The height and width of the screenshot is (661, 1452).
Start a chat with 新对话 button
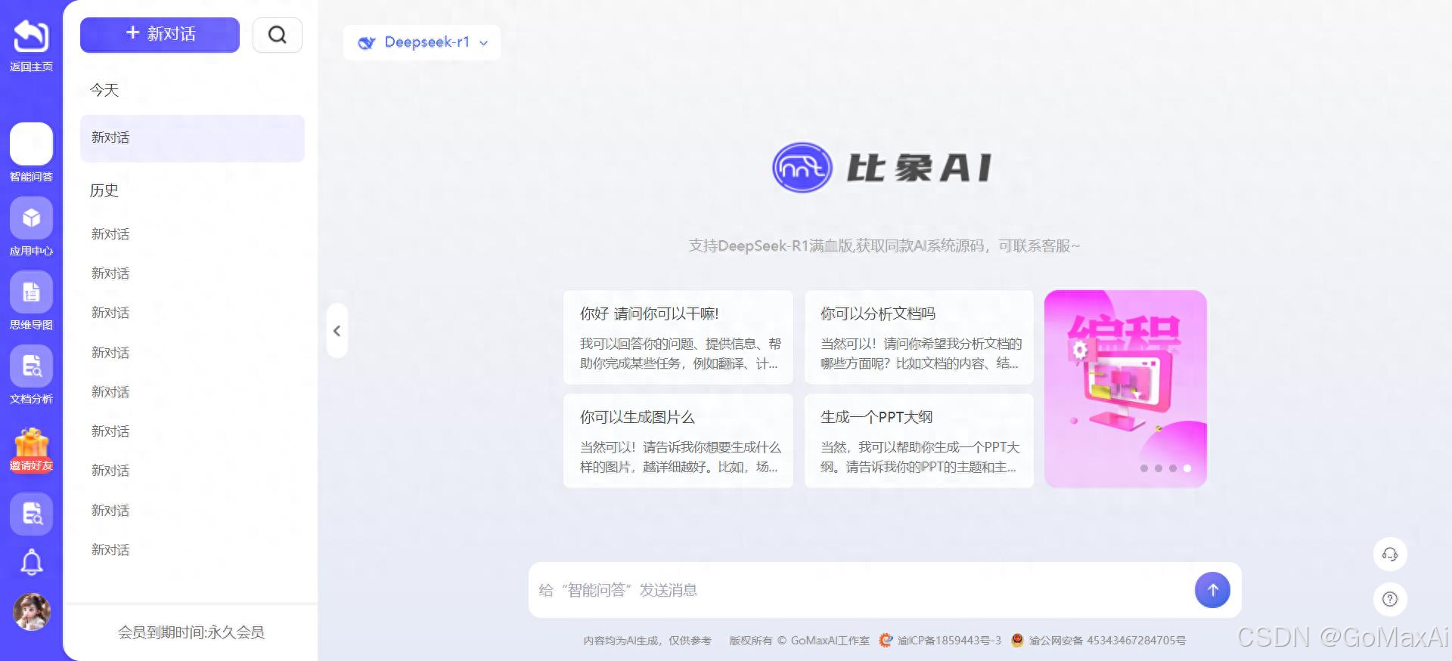pos(160,35)
